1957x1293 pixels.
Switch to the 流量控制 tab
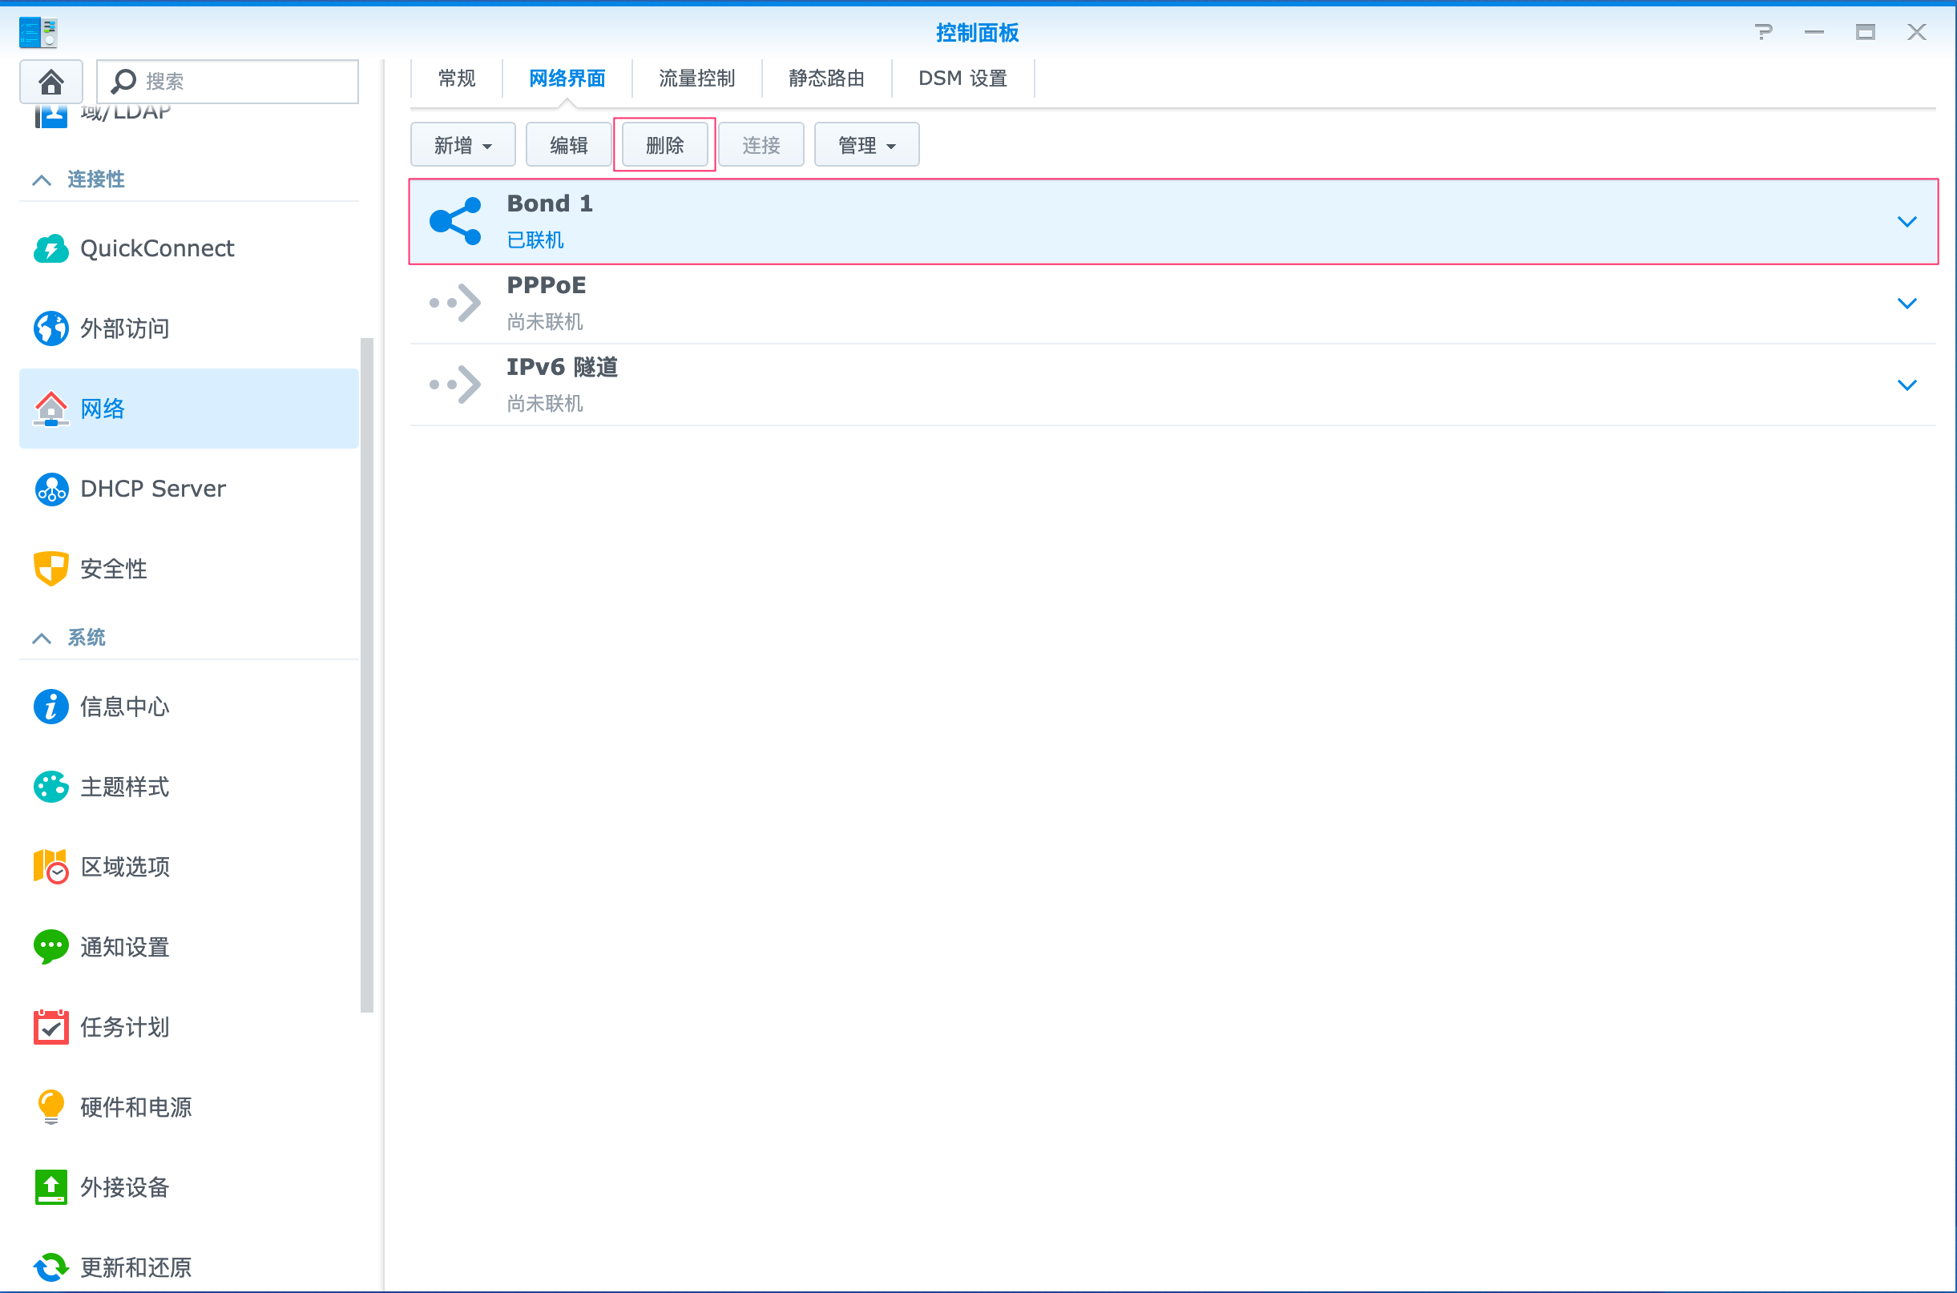point(697,79)
